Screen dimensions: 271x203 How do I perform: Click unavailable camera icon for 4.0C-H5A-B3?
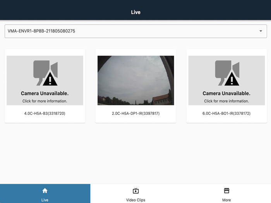(x=45, y=73)
